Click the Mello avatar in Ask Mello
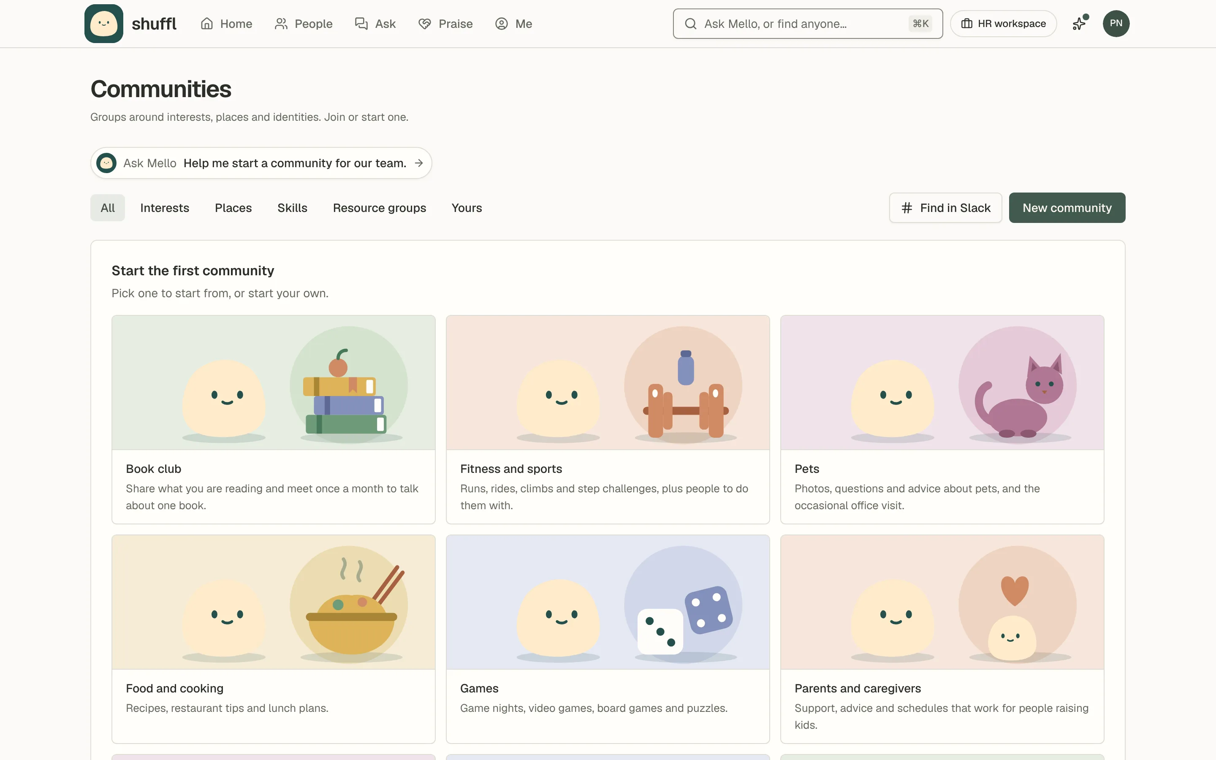The height and width of the screenshot is (760, 1216). 106,163
